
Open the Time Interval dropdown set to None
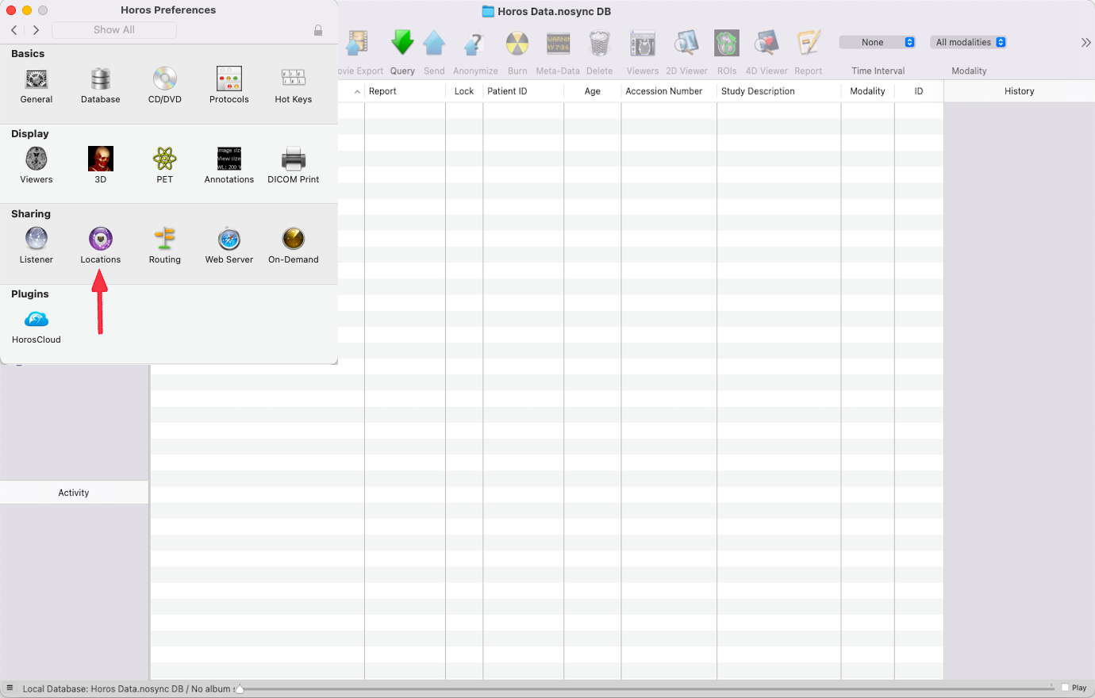(x=877, y=42)
